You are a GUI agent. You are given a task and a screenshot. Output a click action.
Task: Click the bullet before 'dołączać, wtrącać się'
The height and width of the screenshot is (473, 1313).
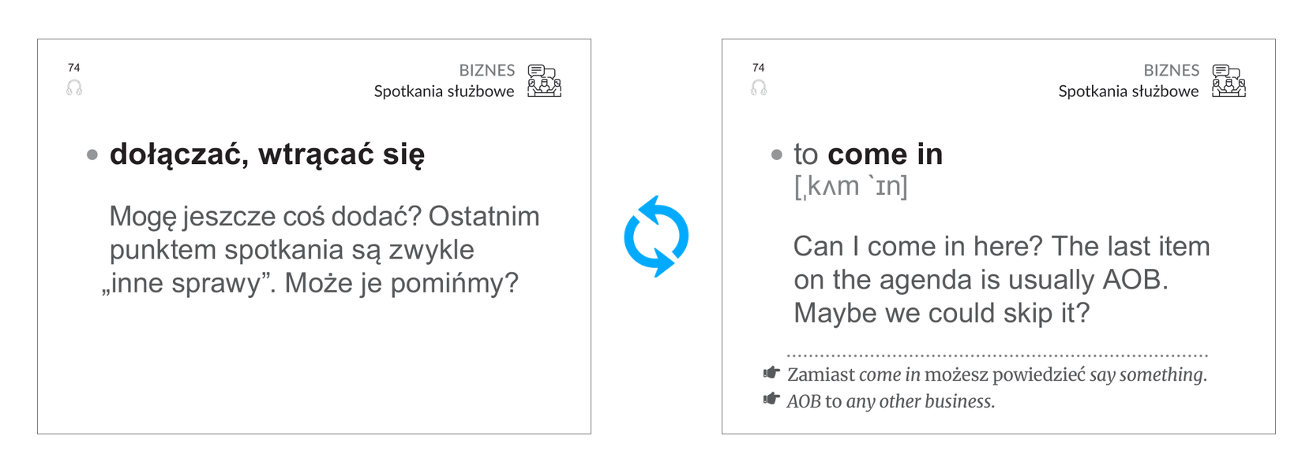coord(92,155)
